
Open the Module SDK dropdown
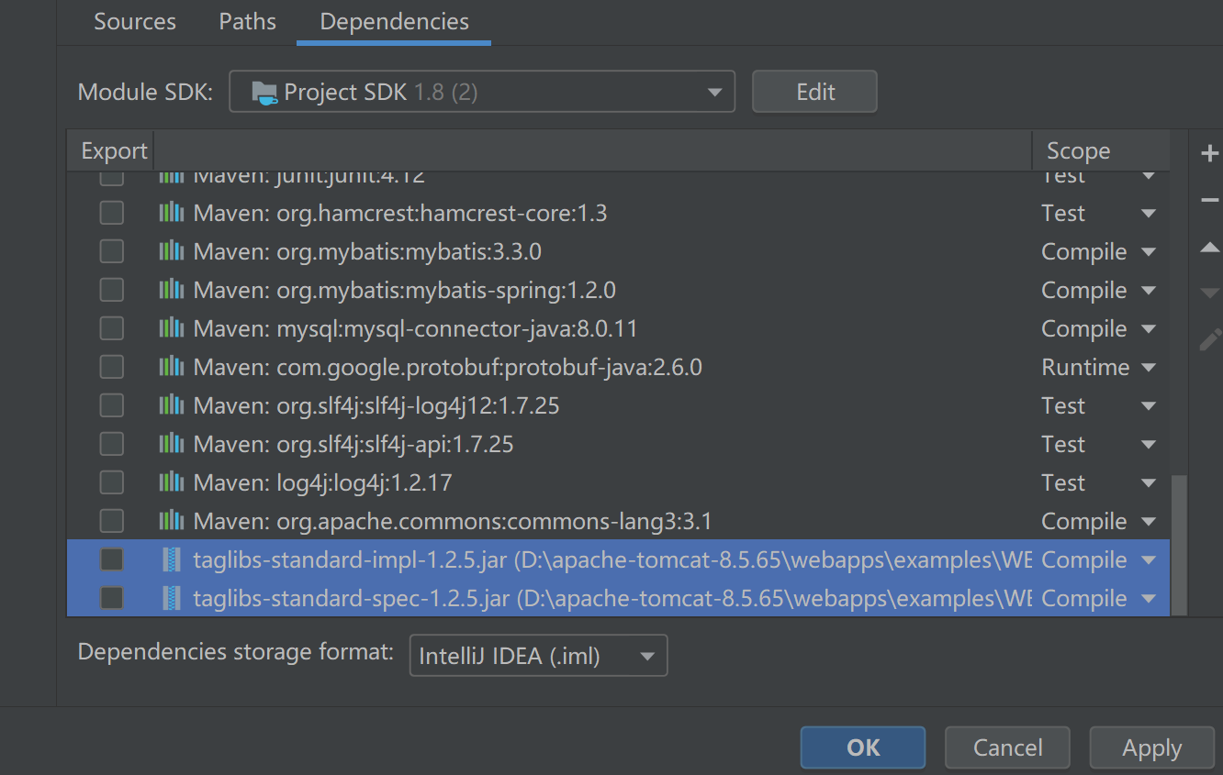(x=713, y=91)
